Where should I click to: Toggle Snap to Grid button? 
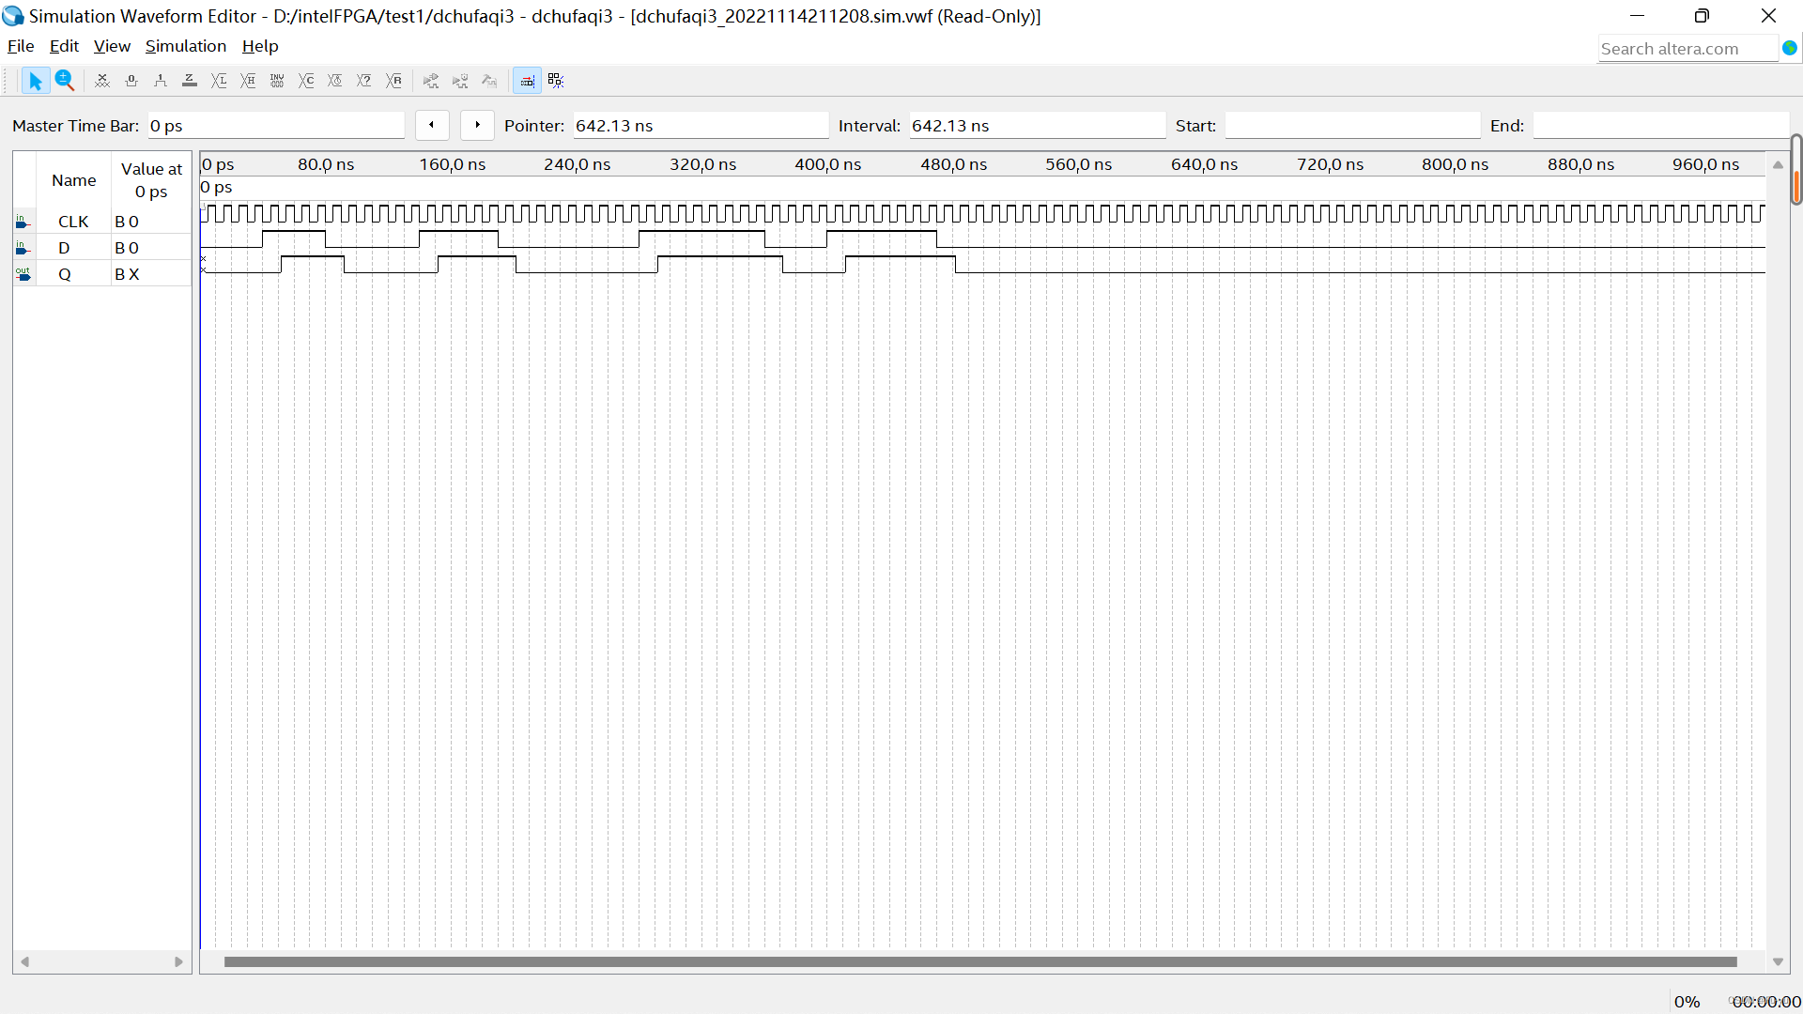(x=556, y=81)
